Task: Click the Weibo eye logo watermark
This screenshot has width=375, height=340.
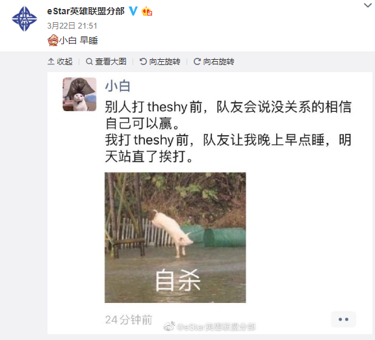Action: coord(170,326)
